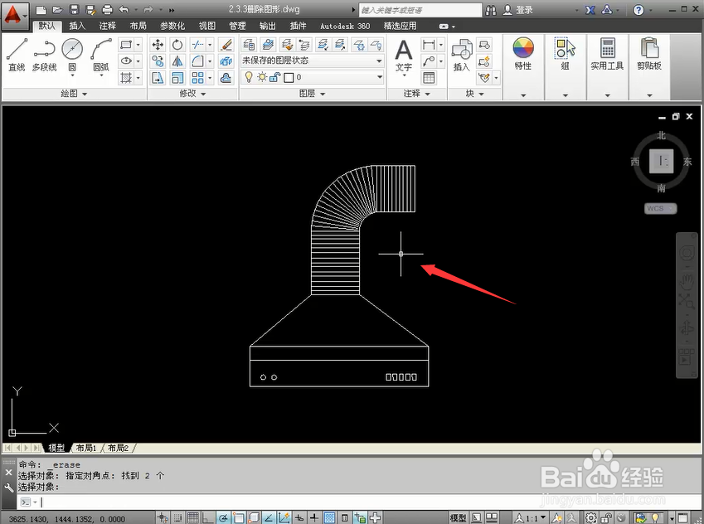Toggle Polar tracking in status bar
Screen dimensions: 704x524
coord(223,517)
